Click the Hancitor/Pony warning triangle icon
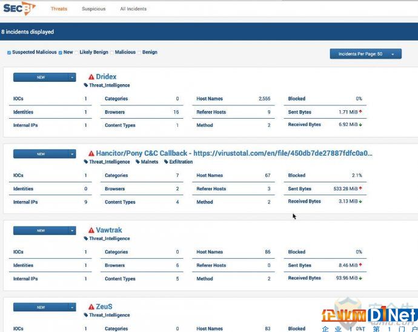The width and height of the screenshot is (418, 332). point(91,154)
